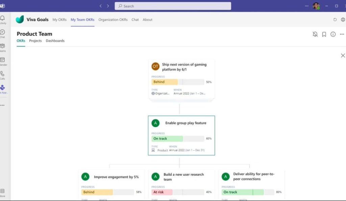
Task: Open Ship next version of gaming platform objective
Action: coord(184,67)
